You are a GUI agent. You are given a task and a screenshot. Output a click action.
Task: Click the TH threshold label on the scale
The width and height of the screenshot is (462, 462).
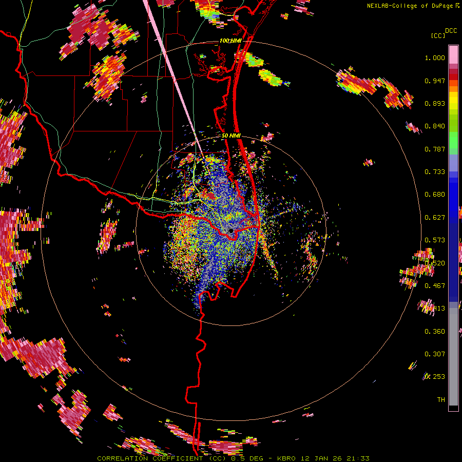point(441,400)
